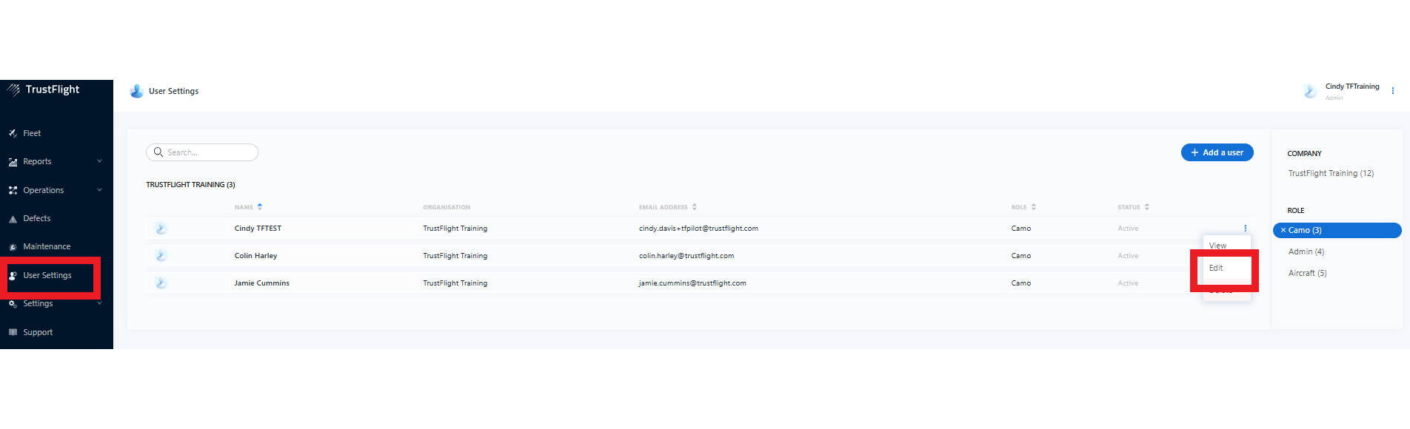The height and width of the screenshot is (429, 1410).
Task: Remove the Camo filter via its X icon
Action: point(1283,231)
